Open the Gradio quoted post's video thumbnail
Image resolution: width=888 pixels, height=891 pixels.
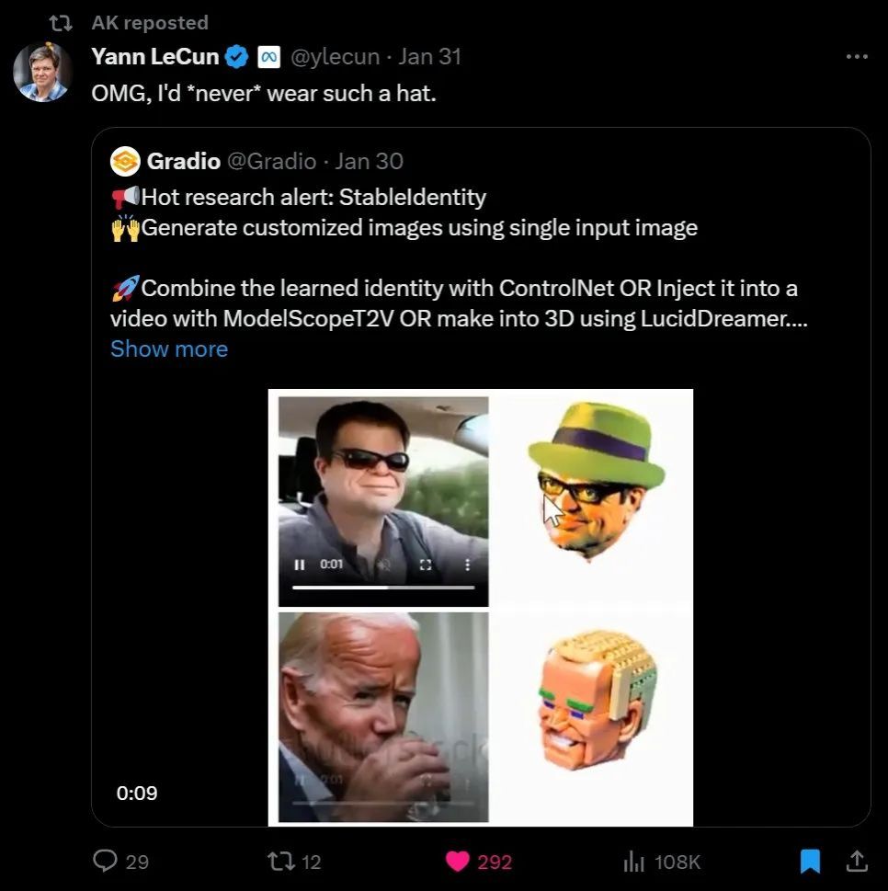click(481, 607)
